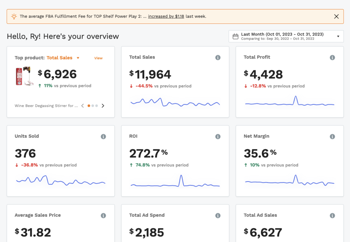350x242 pixels.
Task: Select the third carousel dot
Action: 96,106
